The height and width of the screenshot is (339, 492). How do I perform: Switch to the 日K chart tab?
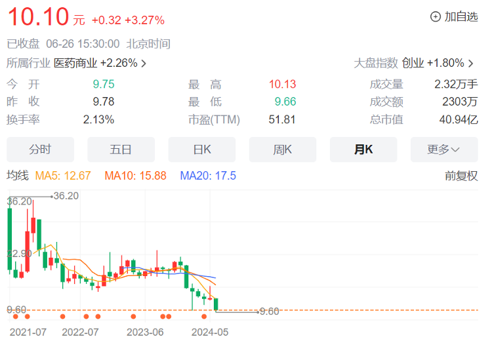point(202,150)
